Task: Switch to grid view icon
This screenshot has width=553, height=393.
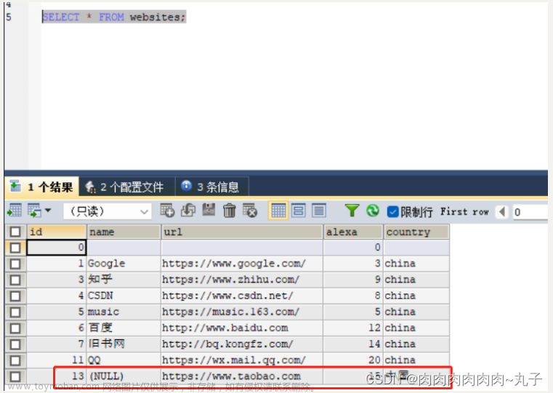Action: tap(278, 211)
